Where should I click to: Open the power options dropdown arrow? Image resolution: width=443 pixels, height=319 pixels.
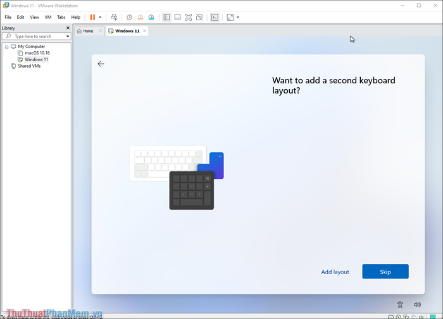(100, 17)
